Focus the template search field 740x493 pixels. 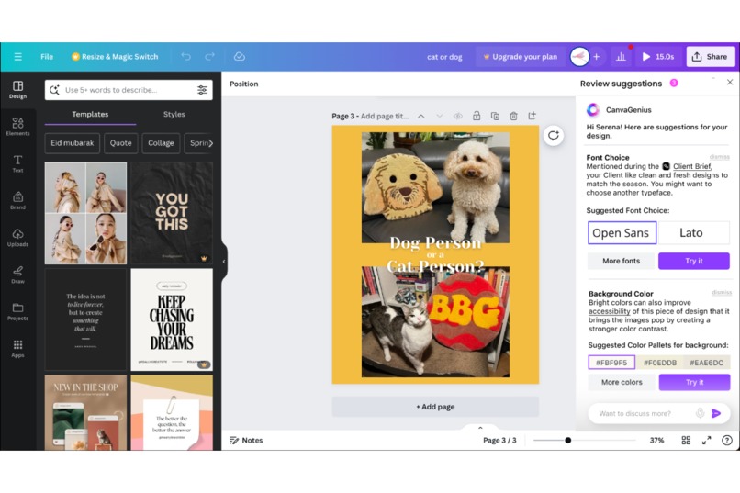(x=129, y=90)
